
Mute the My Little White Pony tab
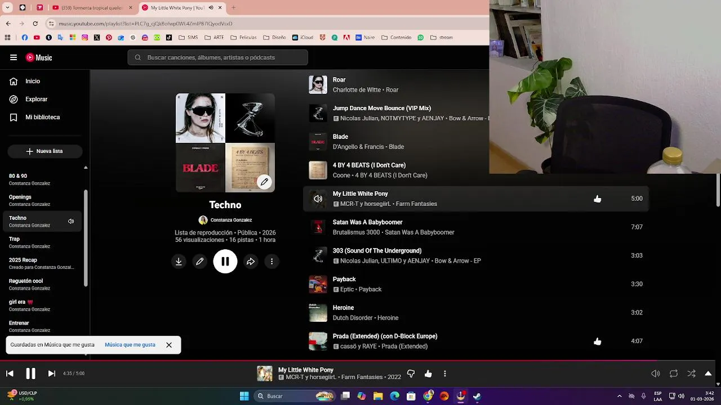(211, 8)
